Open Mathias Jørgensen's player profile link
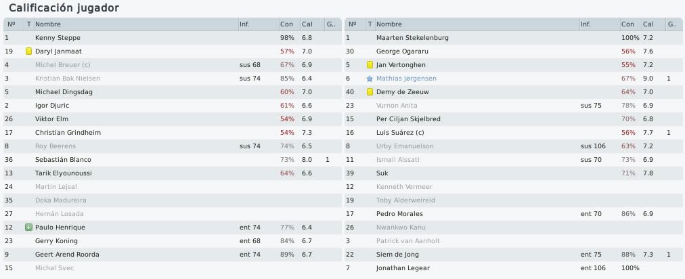 tap(406, 79)
